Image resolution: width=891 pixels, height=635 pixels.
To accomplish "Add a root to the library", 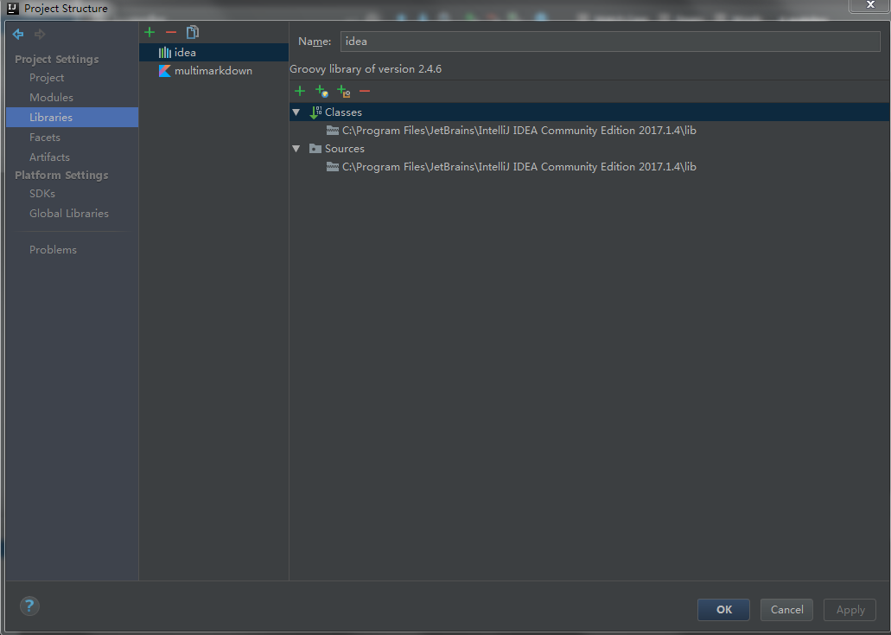I will (x=300, y=91).
